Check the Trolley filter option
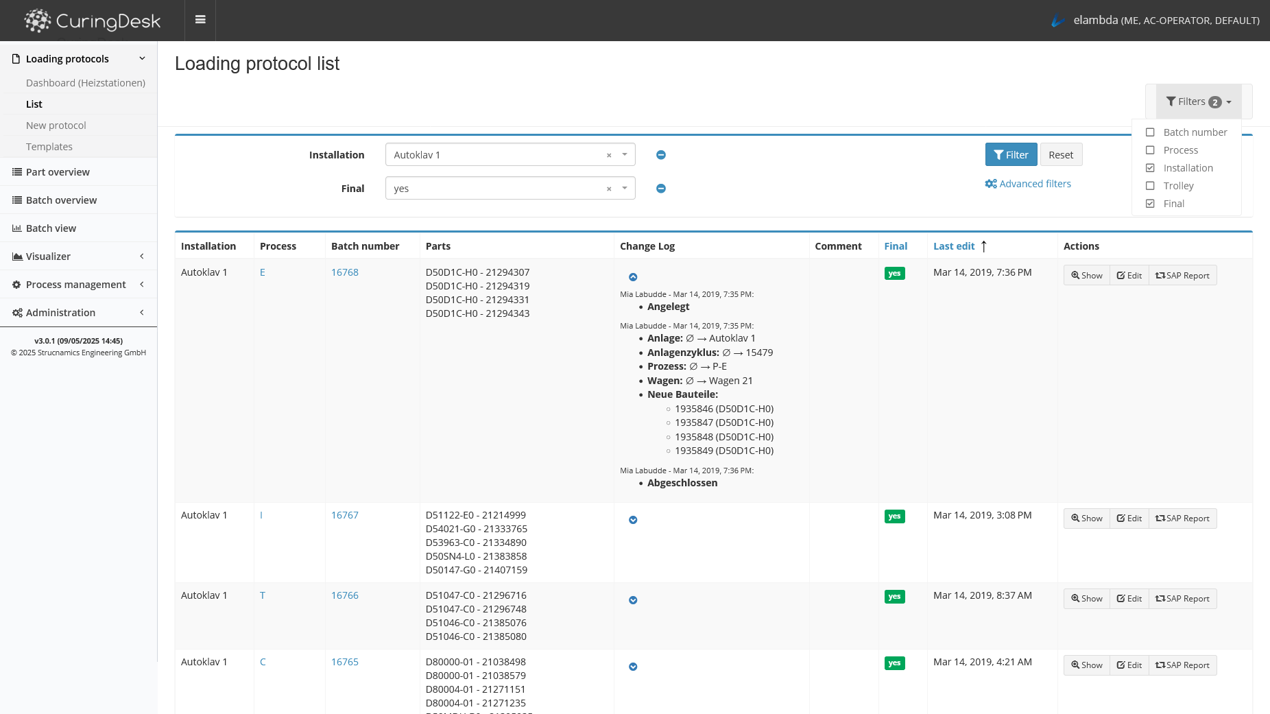 click(x=1150, y=186)
